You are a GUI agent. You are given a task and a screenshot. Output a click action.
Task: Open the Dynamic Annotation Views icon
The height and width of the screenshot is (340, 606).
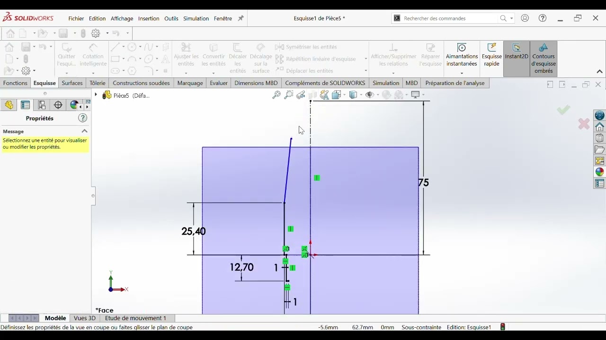click(x=324, y=95)
